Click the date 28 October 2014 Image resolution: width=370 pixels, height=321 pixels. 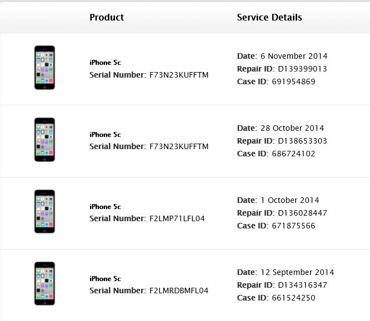[x=292, y=128]
